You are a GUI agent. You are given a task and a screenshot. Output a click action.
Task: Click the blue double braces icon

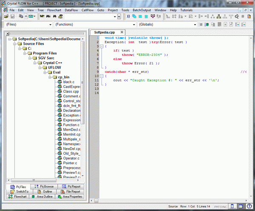pyautogui.click(x=128, y=16)
